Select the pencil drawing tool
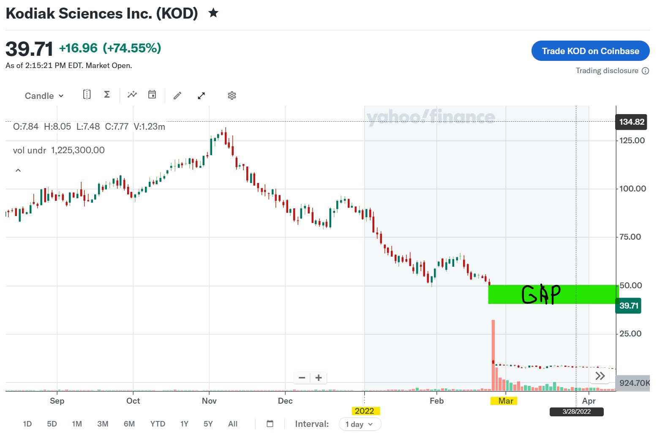Screen dimensions: 657x440 coord(177,96)
